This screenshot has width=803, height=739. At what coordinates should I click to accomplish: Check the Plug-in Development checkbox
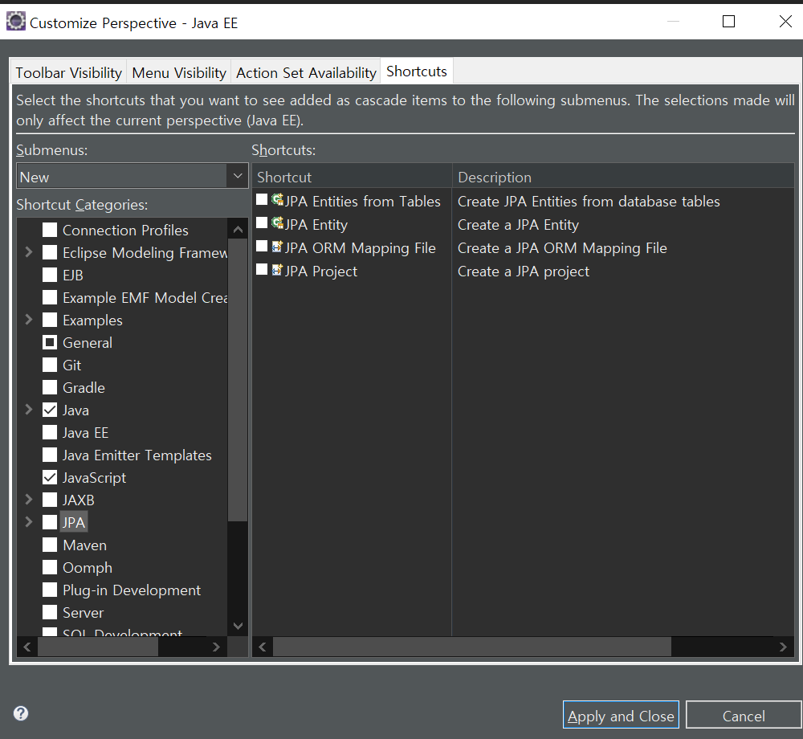click(x=50, y=590)
